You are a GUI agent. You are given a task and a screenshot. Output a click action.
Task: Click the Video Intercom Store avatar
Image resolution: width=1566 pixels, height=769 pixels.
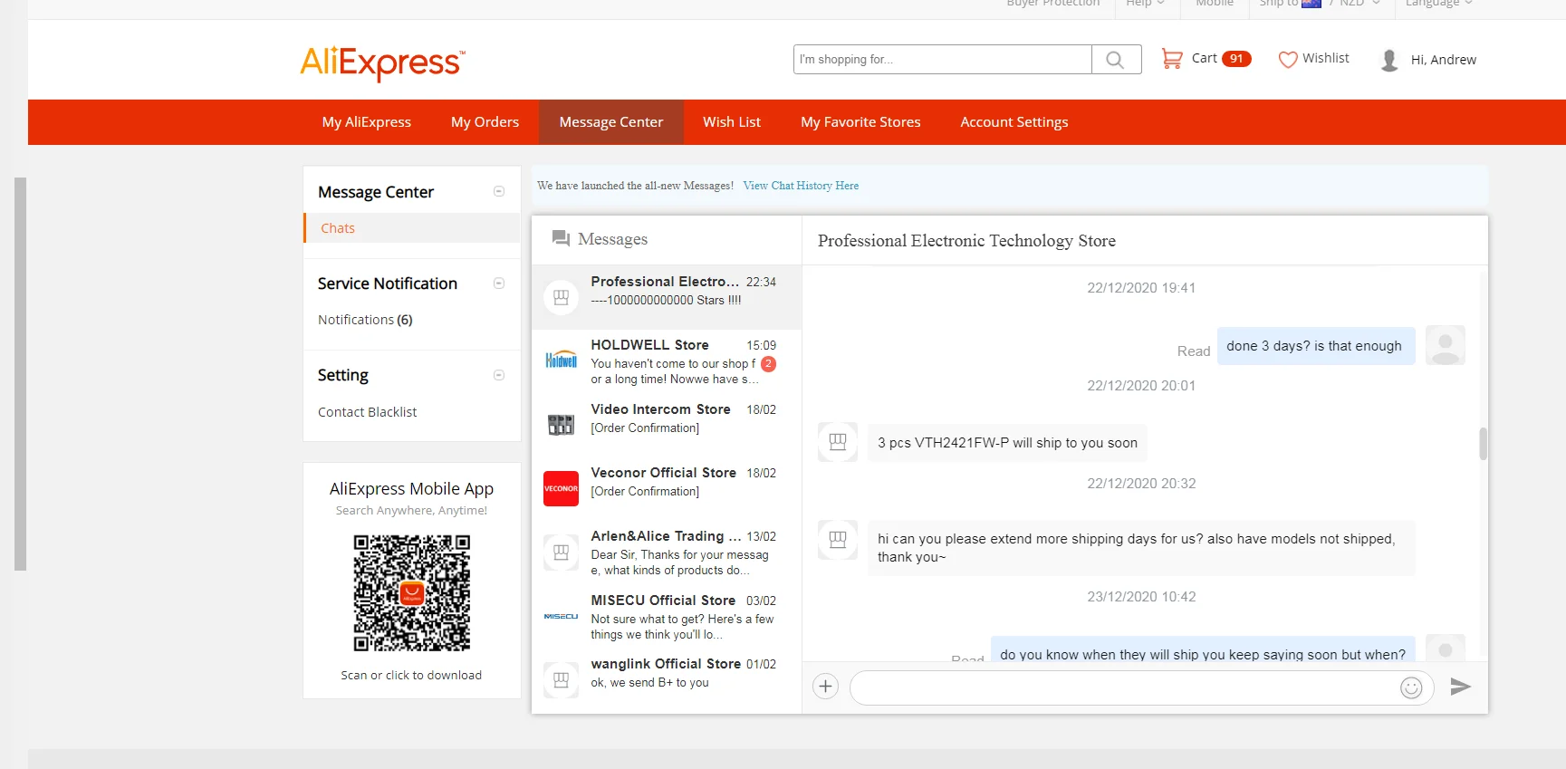[562, 424]
